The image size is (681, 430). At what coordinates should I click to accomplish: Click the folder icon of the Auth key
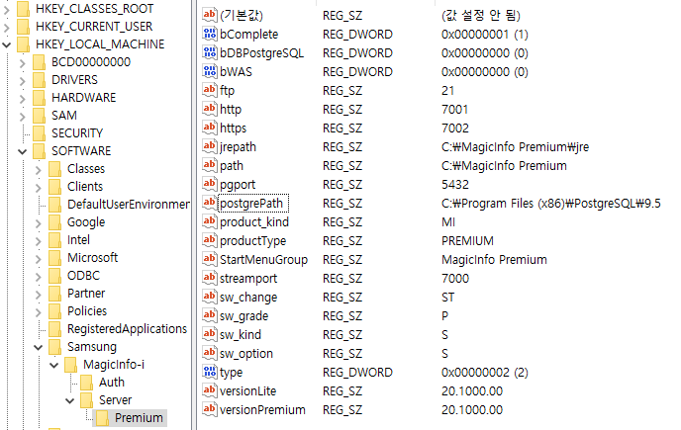click(86, 383)
